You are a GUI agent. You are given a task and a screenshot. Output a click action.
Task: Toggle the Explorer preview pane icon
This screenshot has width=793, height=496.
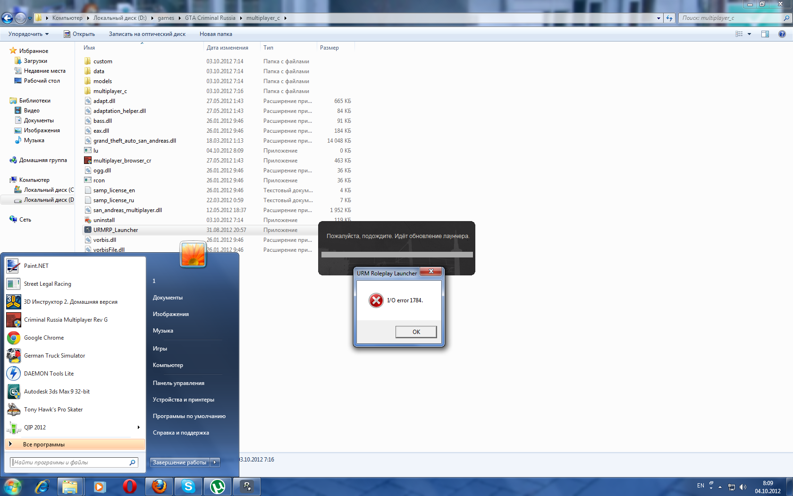pyautogui.click(x=765, y=34)
